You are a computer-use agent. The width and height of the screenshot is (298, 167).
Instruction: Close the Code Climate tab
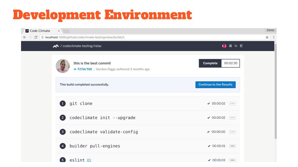pos(59,31)
